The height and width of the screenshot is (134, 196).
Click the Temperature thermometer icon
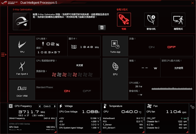tap(105, 106)
